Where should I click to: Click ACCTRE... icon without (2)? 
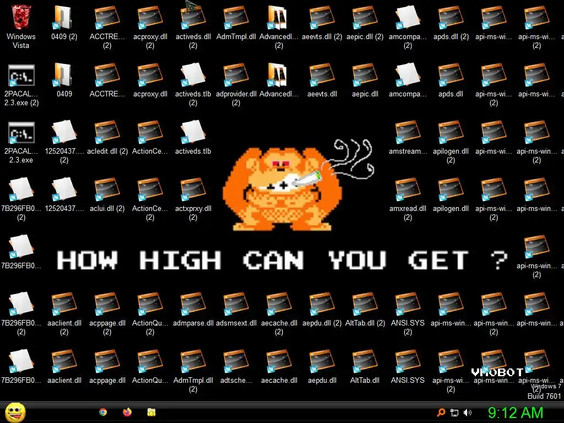(x=107, y=75)
